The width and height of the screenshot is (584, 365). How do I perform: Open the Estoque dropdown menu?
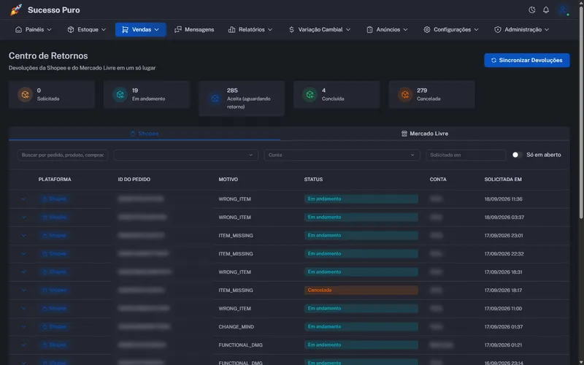tap(86, 29)
